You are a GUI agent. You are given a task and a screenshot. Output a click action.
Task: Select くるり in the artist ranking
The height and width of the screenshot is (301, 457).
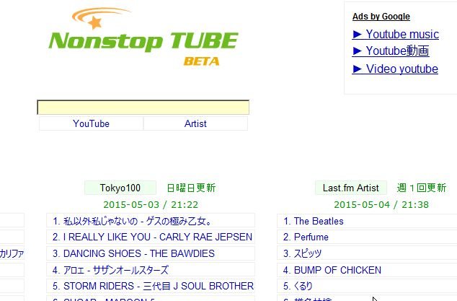[x=367, y=286]
